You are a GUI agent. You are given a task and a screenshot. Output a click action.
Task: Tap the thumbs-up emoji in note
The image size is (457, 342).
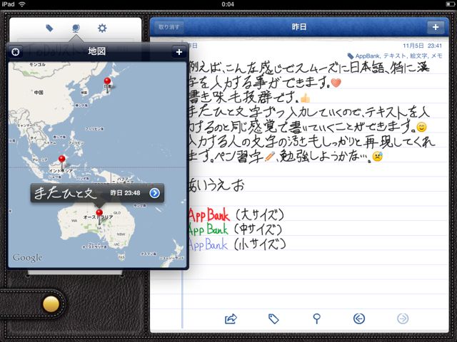coord(305,98)
